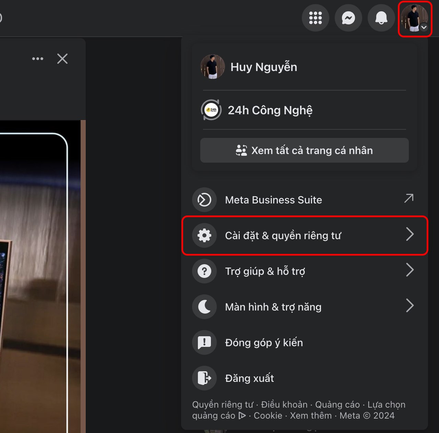Click Xem tất cả trang cá nhân button

coord(304,150)
